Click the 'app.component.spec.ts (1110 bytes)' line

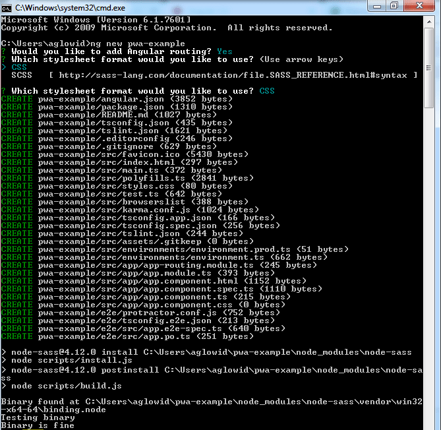point(162,289)
